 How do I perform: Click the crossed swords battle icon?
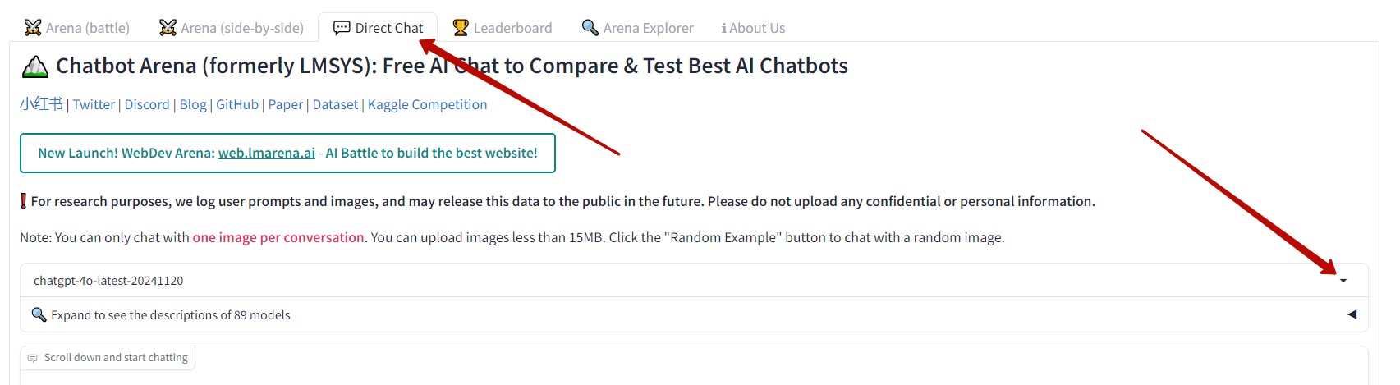33,28
